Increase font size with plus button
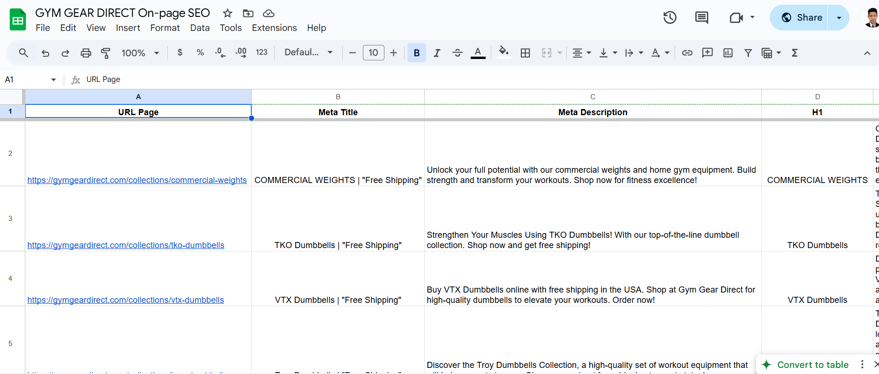 click(394, 53)
